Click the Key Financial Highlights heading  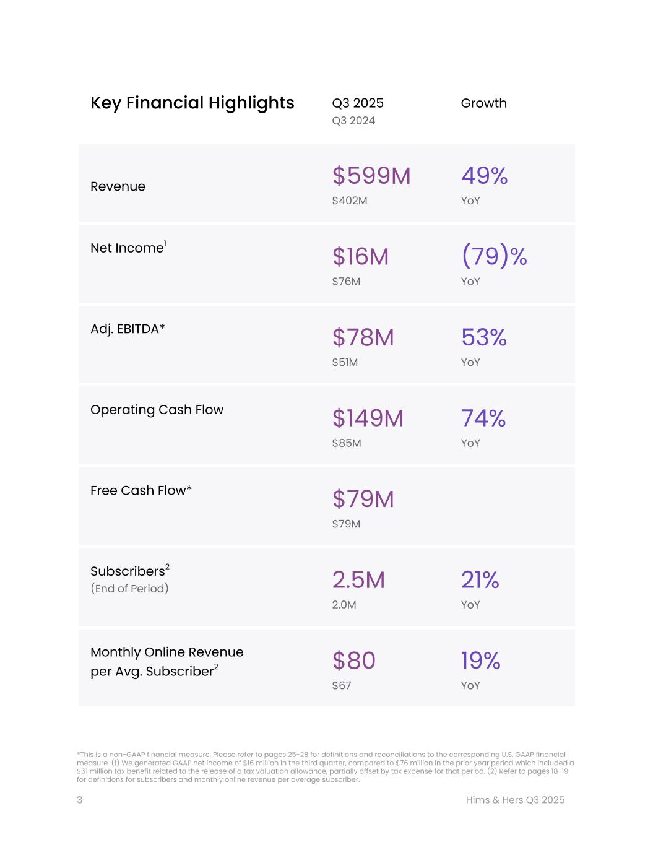coord(192,103)
